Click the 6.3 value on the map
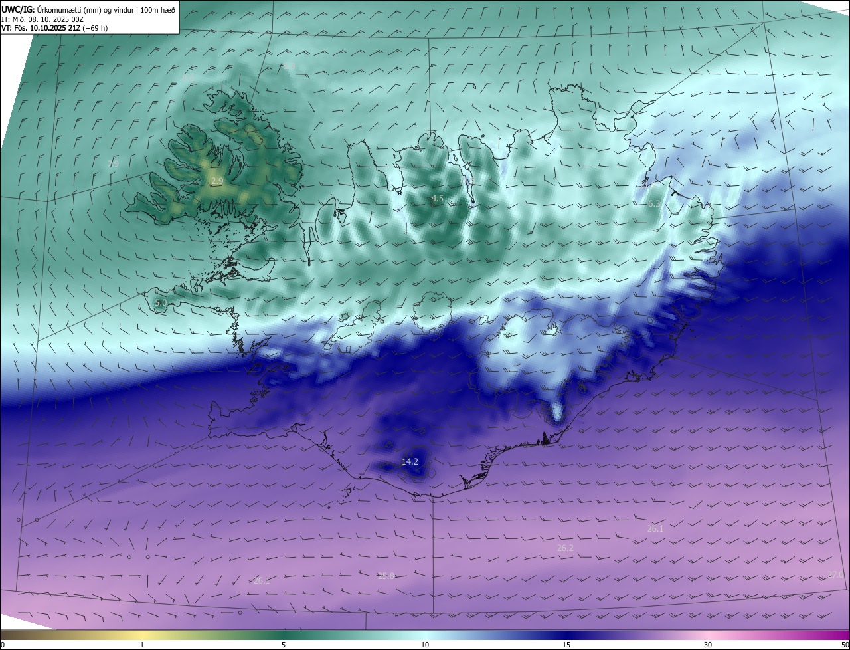This screenshot has height=650, width=850. (654, 204)
